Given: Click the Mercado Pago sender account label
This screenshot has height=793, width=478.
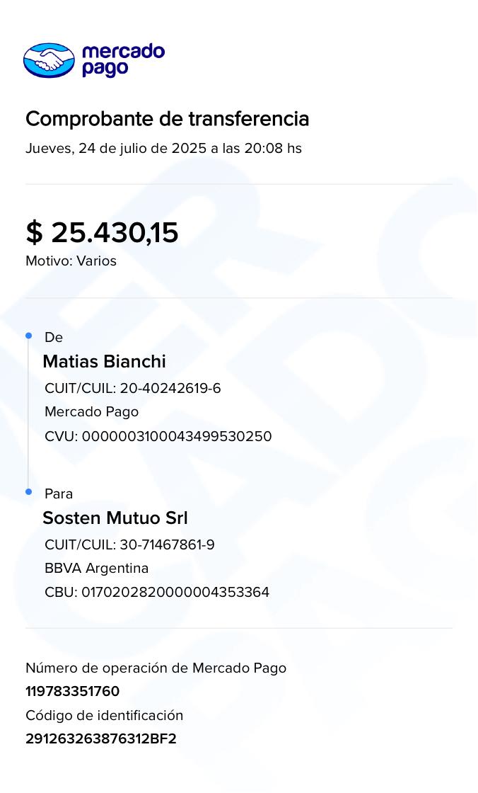Looking at the screenshot, I should coord(91,412).
